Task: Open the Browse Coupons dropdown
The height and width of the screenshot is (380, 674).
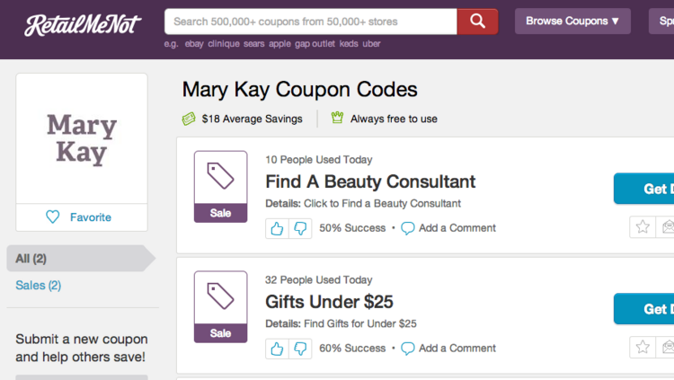Action: tap(572, 21)
